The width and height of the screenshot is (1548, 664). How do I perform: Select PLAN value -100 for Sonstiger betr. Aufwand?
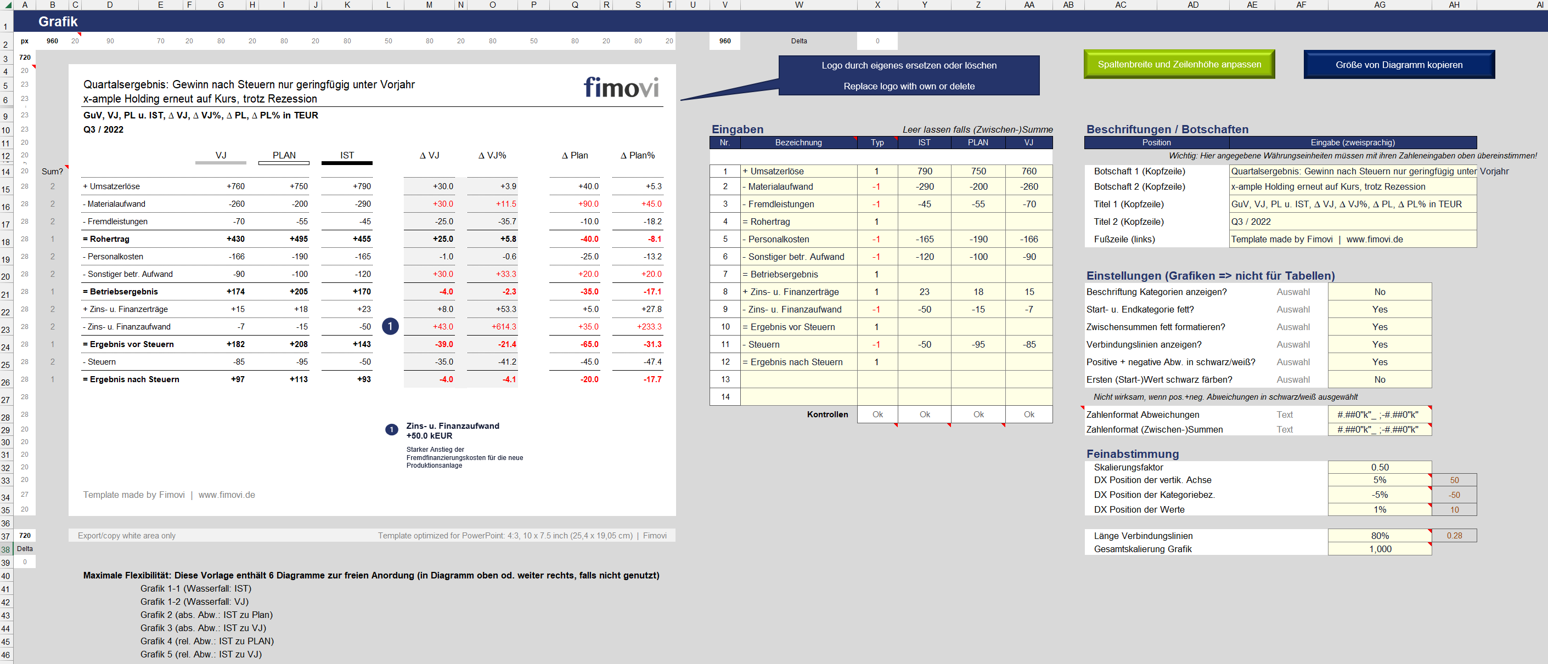tap(978, 257)
